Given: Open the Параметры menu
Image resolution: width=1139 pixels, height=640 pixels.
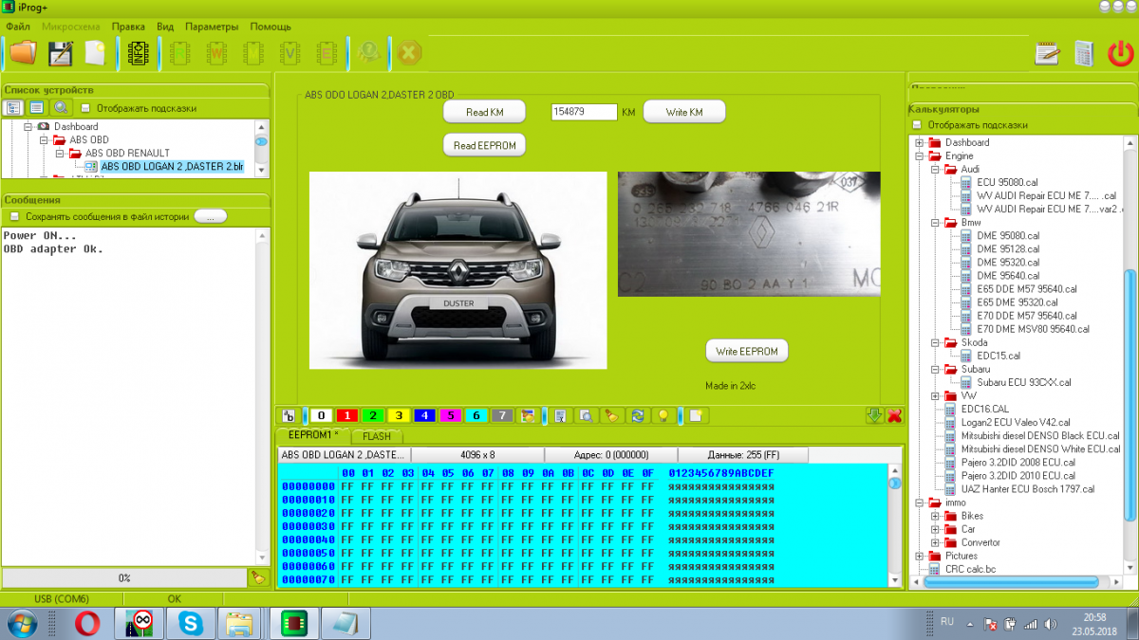Looking at the screenshot, I should [212, 27].
